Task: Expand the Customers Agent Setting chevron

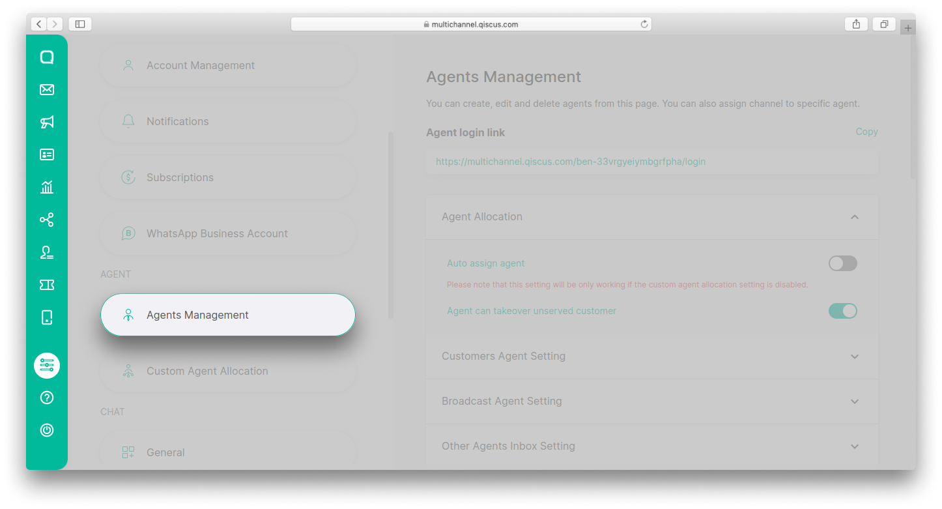Action: click(855, 356)
